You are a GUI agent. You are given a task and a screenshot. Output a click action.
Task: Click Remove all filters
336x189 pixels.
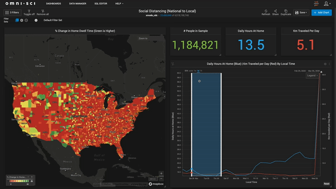point(43,13)
